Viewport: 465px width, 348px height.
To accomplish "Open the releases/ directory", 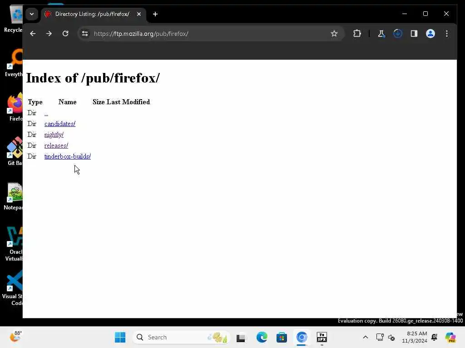I will point(56,145).
